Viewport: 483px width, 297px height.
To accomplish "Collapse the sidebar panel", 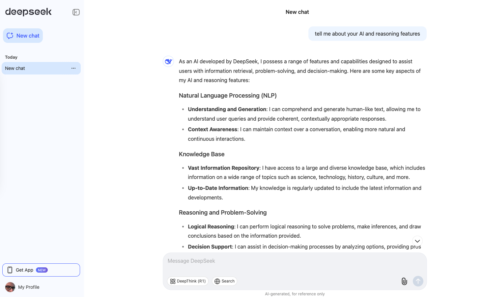I will tap(76, 12).
